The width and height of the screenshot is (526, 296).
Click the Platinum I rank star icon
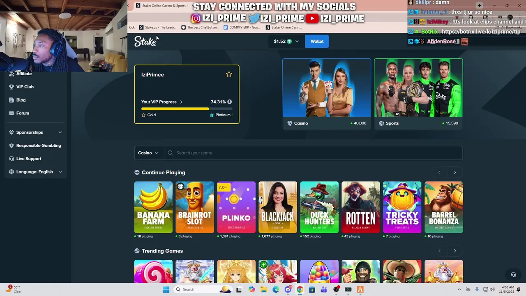(x=212, y=115)
